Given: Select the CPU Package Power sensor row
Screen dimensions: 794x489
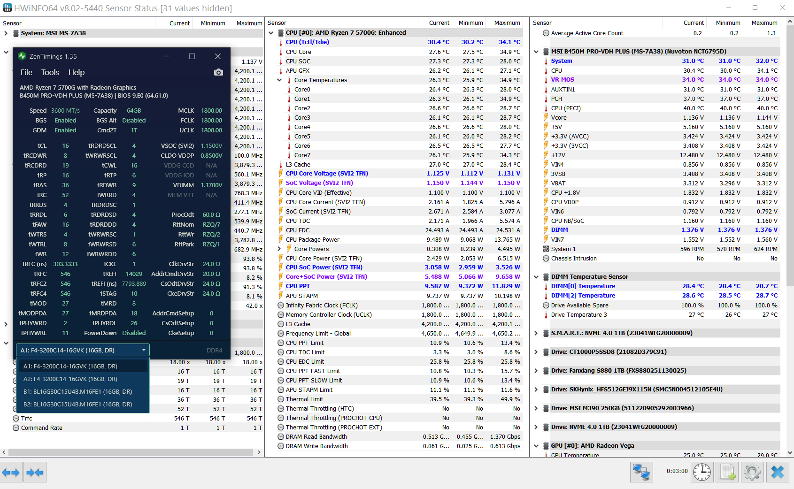Looking at the screenshot, I should click(399, 240).
